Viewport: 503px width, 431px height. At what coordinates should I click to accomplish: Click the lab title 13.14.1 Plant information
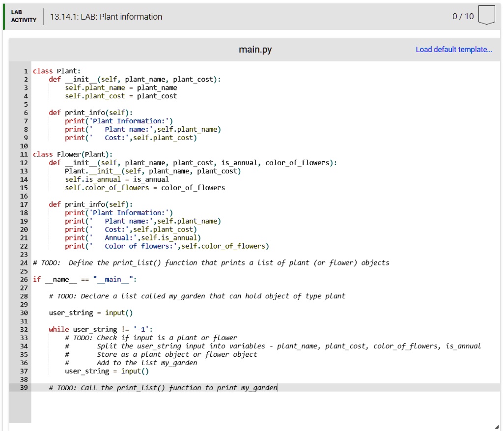coord(105,16)
